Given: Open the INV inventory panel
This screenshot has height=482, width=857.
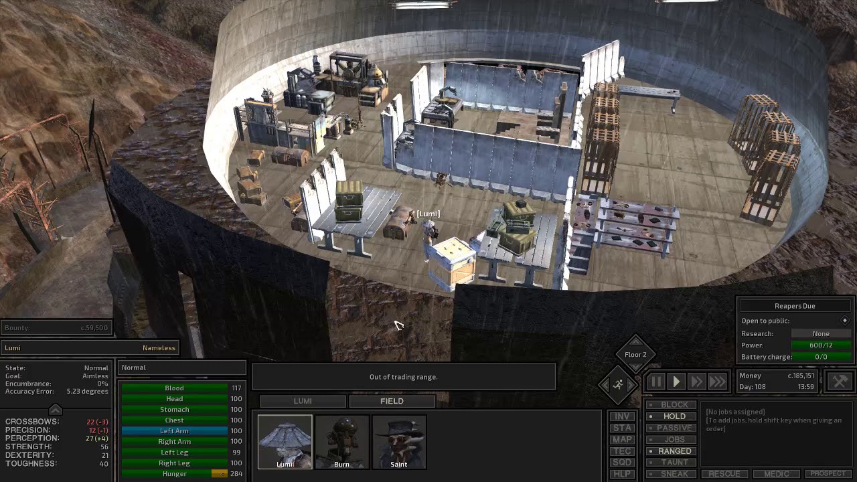Looking at the screenshot, I should pos(622,416).
